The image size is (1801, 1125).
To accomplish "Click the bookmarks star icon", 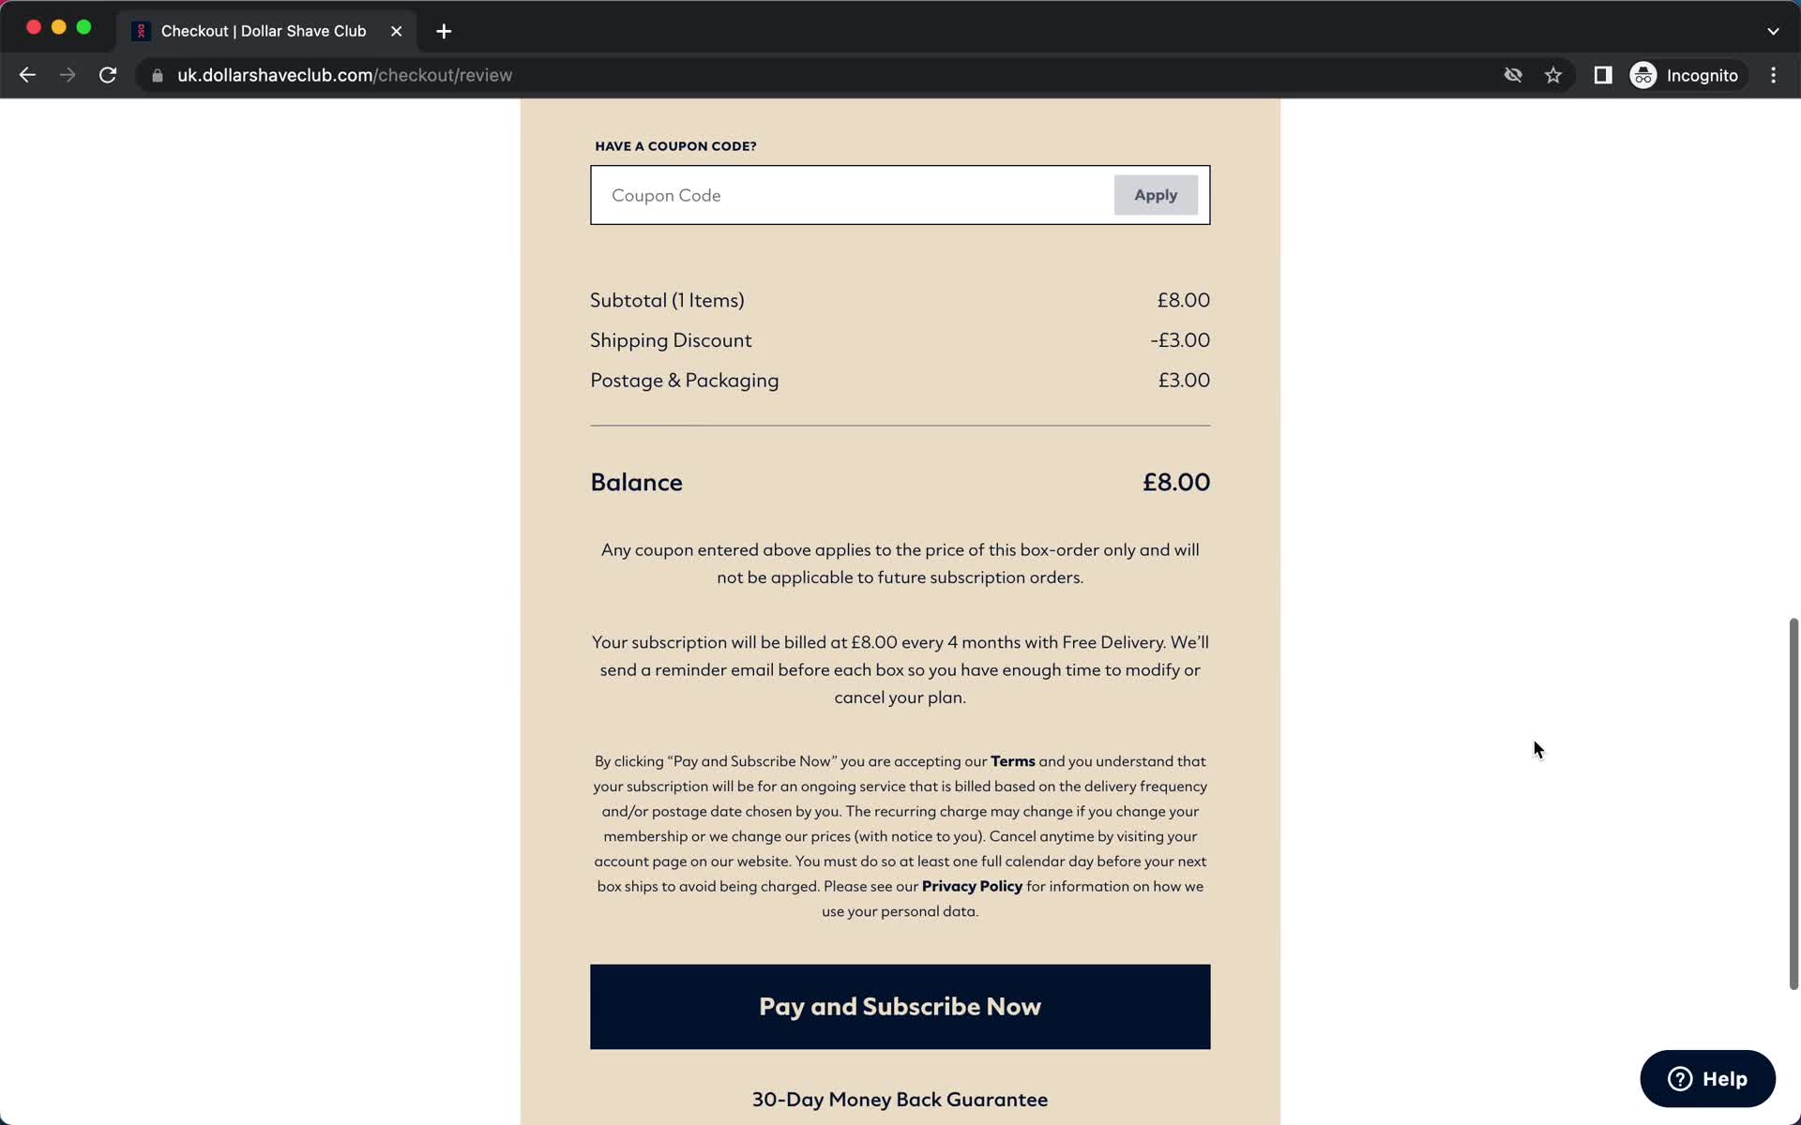I will [1554, 74].
